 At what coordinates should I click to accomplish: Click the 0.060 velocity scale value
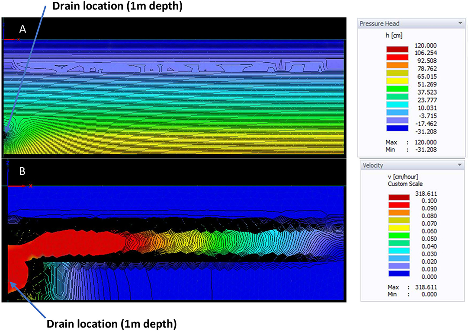pyautogui.click(x=429, y=231)
